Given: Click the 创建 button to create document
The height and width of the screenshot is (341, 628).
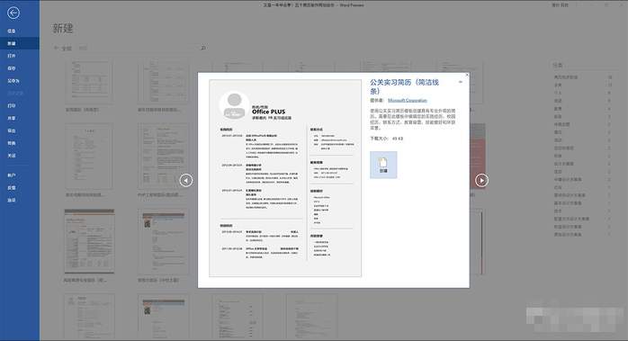Looking at the screenshot, I should click(x=383, y=165).
